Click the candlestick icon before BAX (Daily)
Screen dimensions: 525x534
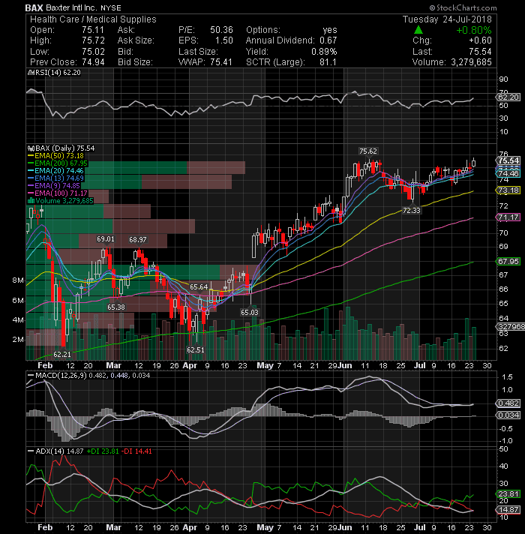(31, 148)
